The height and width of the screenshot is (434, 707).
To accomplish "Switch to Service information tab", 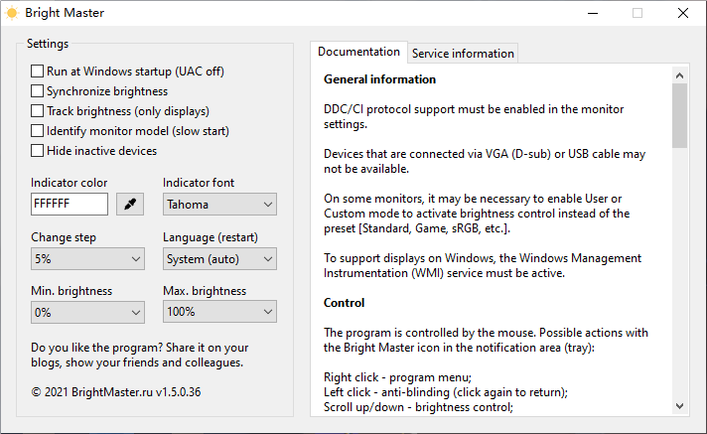I will (x=463, y=54).
